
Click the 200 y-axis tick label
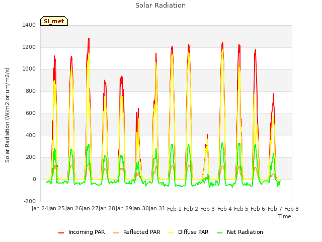(x=31, y=157)
